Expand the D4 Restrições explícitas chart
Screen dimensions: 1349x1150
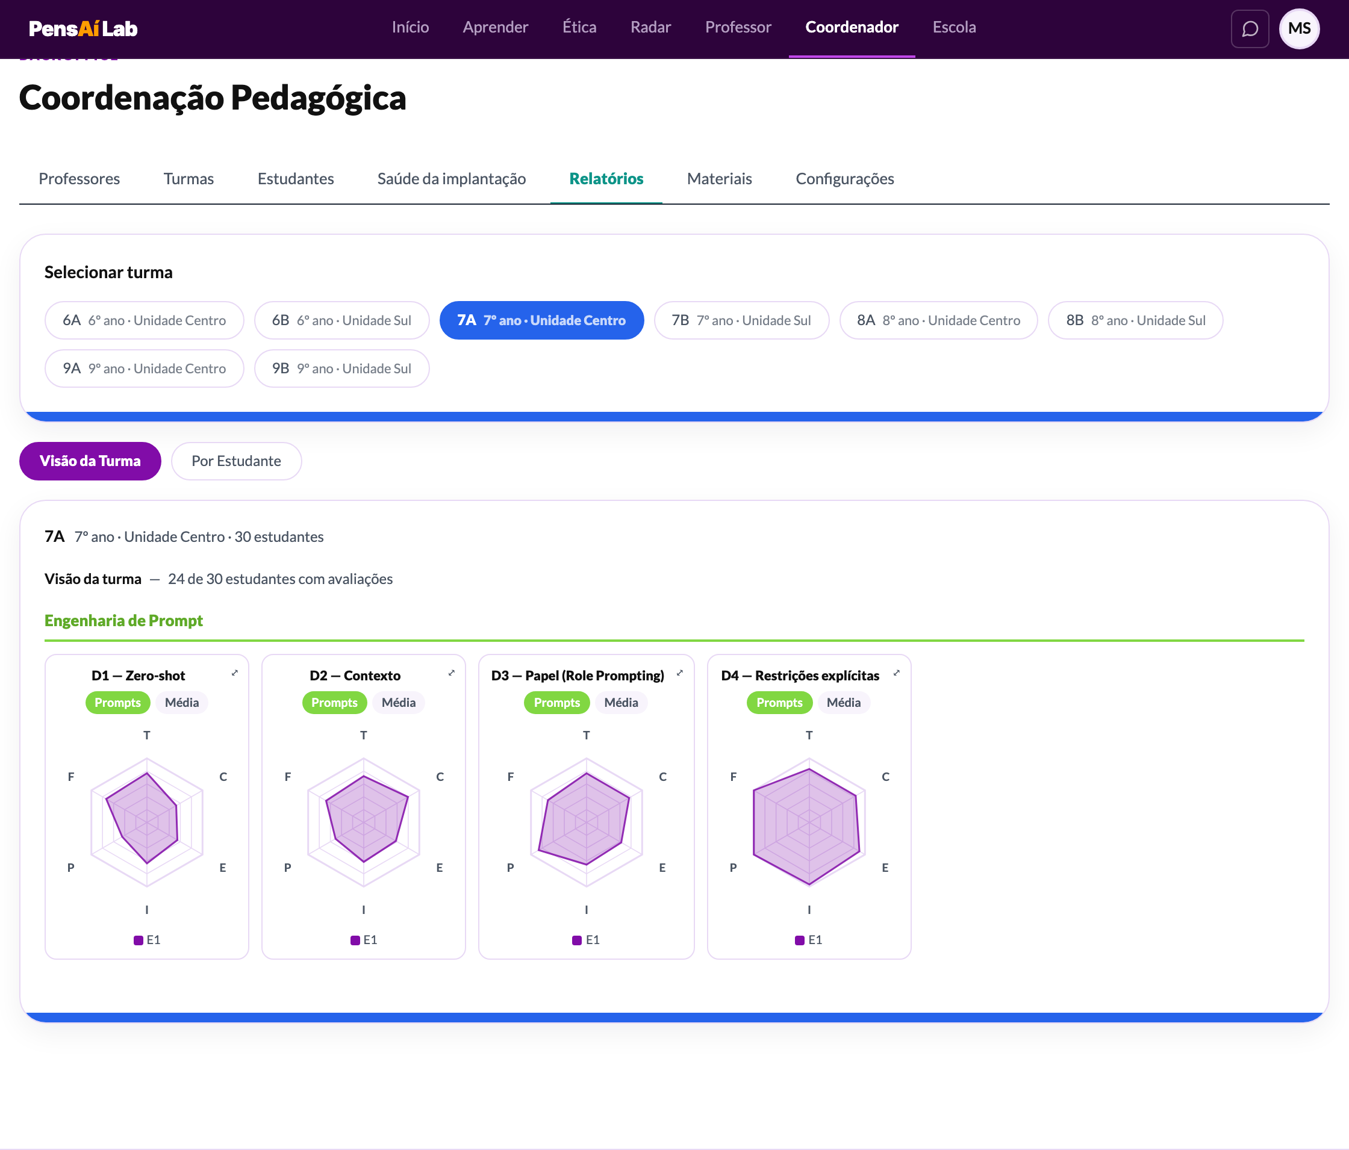pos(897,673)
